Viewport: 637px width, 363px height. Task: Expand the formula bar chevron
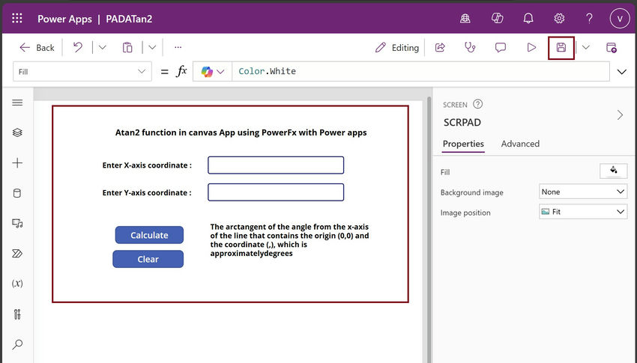tap(621, 72)
